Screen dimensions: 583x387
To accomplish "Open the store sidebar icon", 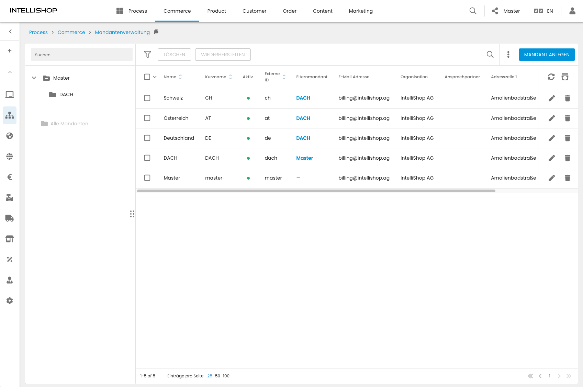I will 10,239.
